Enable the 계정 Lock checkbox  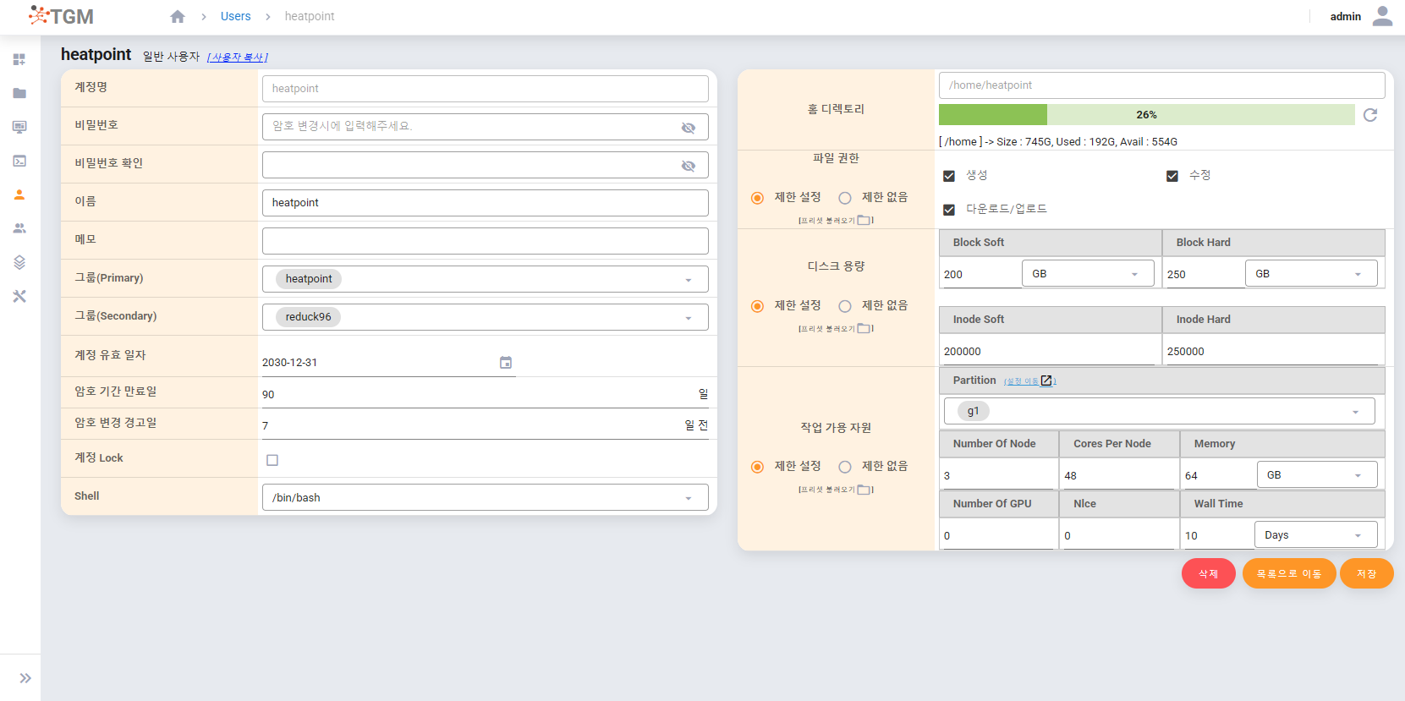tap(272, 460)
